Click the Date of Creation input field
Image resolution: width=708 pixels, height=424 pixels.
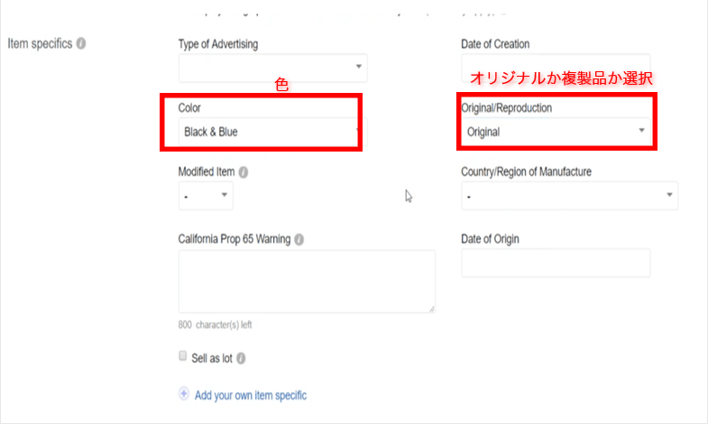pos(556,68)
